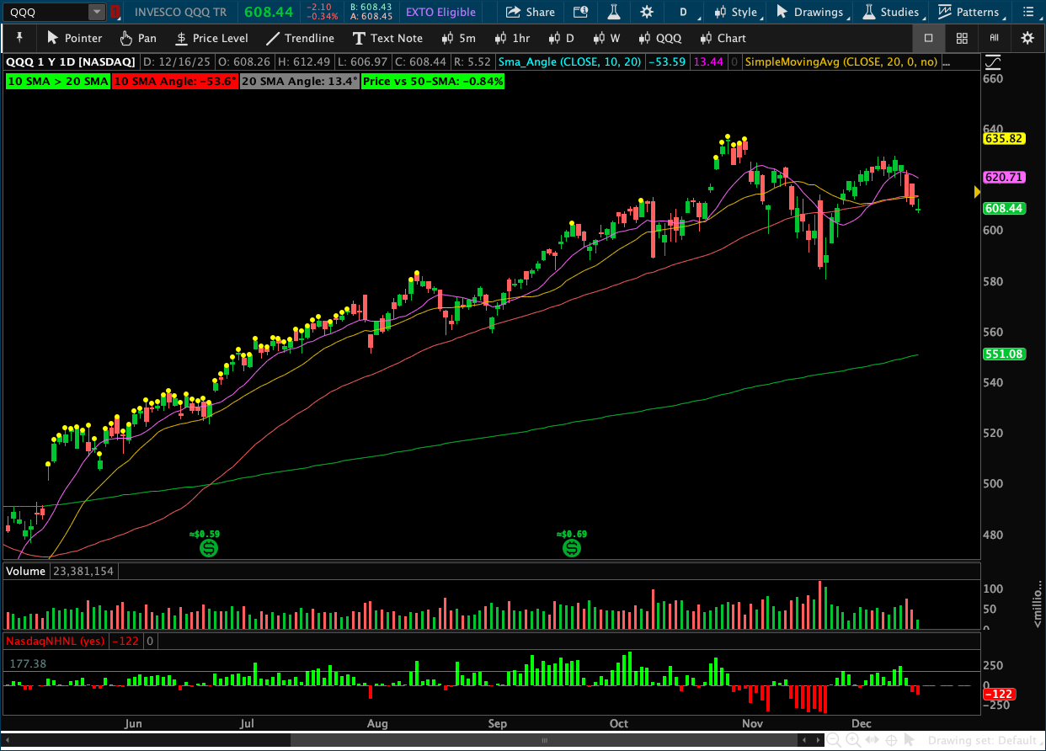Click the crosshair cursor icon
Screen dimensions: 1046x751
[x=891, y=740]
